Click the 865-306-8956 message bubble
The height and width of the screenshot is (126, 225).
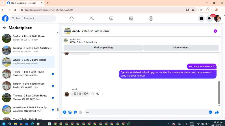coord(80,94)
